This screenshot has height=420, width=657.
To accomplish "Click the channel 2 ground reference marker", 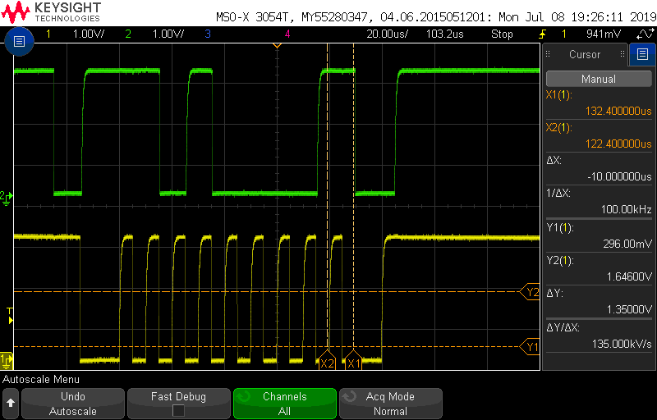I will pos(7,198).
